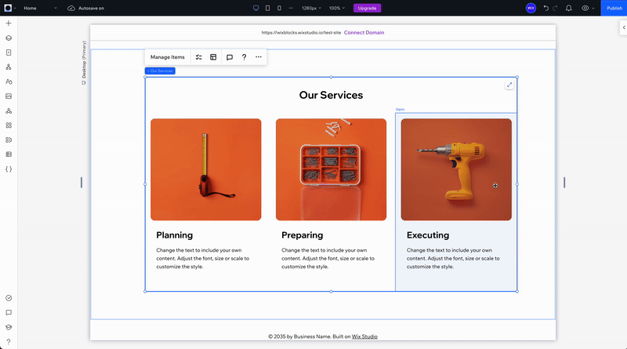Open the comments icon in left sidebar
The image size is (627, 349).
click(x=9, y=313)
